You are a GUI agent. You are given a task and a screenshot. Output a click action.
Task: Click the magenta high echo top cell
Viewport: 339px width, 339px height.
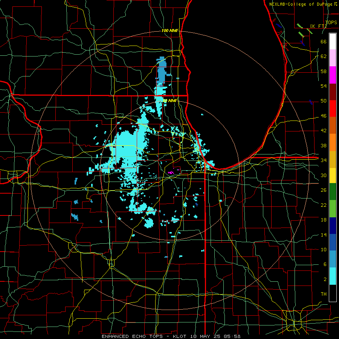point(171,173)
